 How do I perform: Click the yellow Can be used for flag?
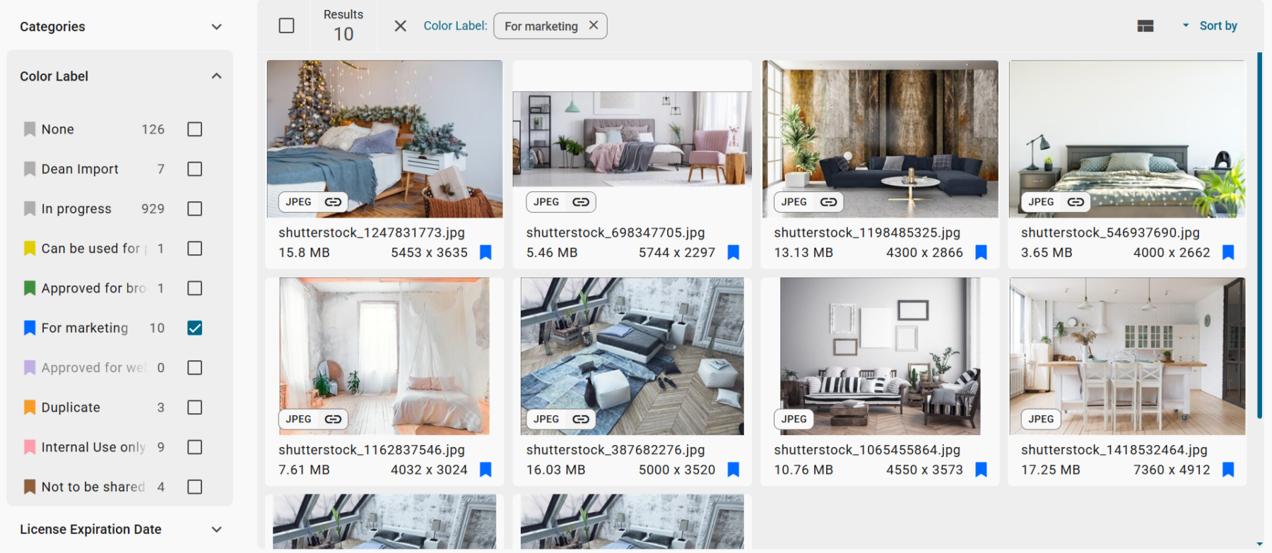point(30,249)
